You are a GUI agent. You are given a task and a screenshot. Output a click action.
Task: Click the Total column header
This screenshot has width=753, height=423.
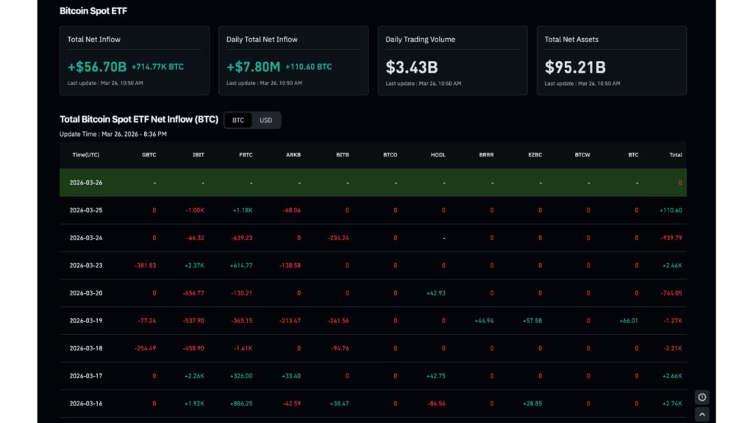[676, 155]
